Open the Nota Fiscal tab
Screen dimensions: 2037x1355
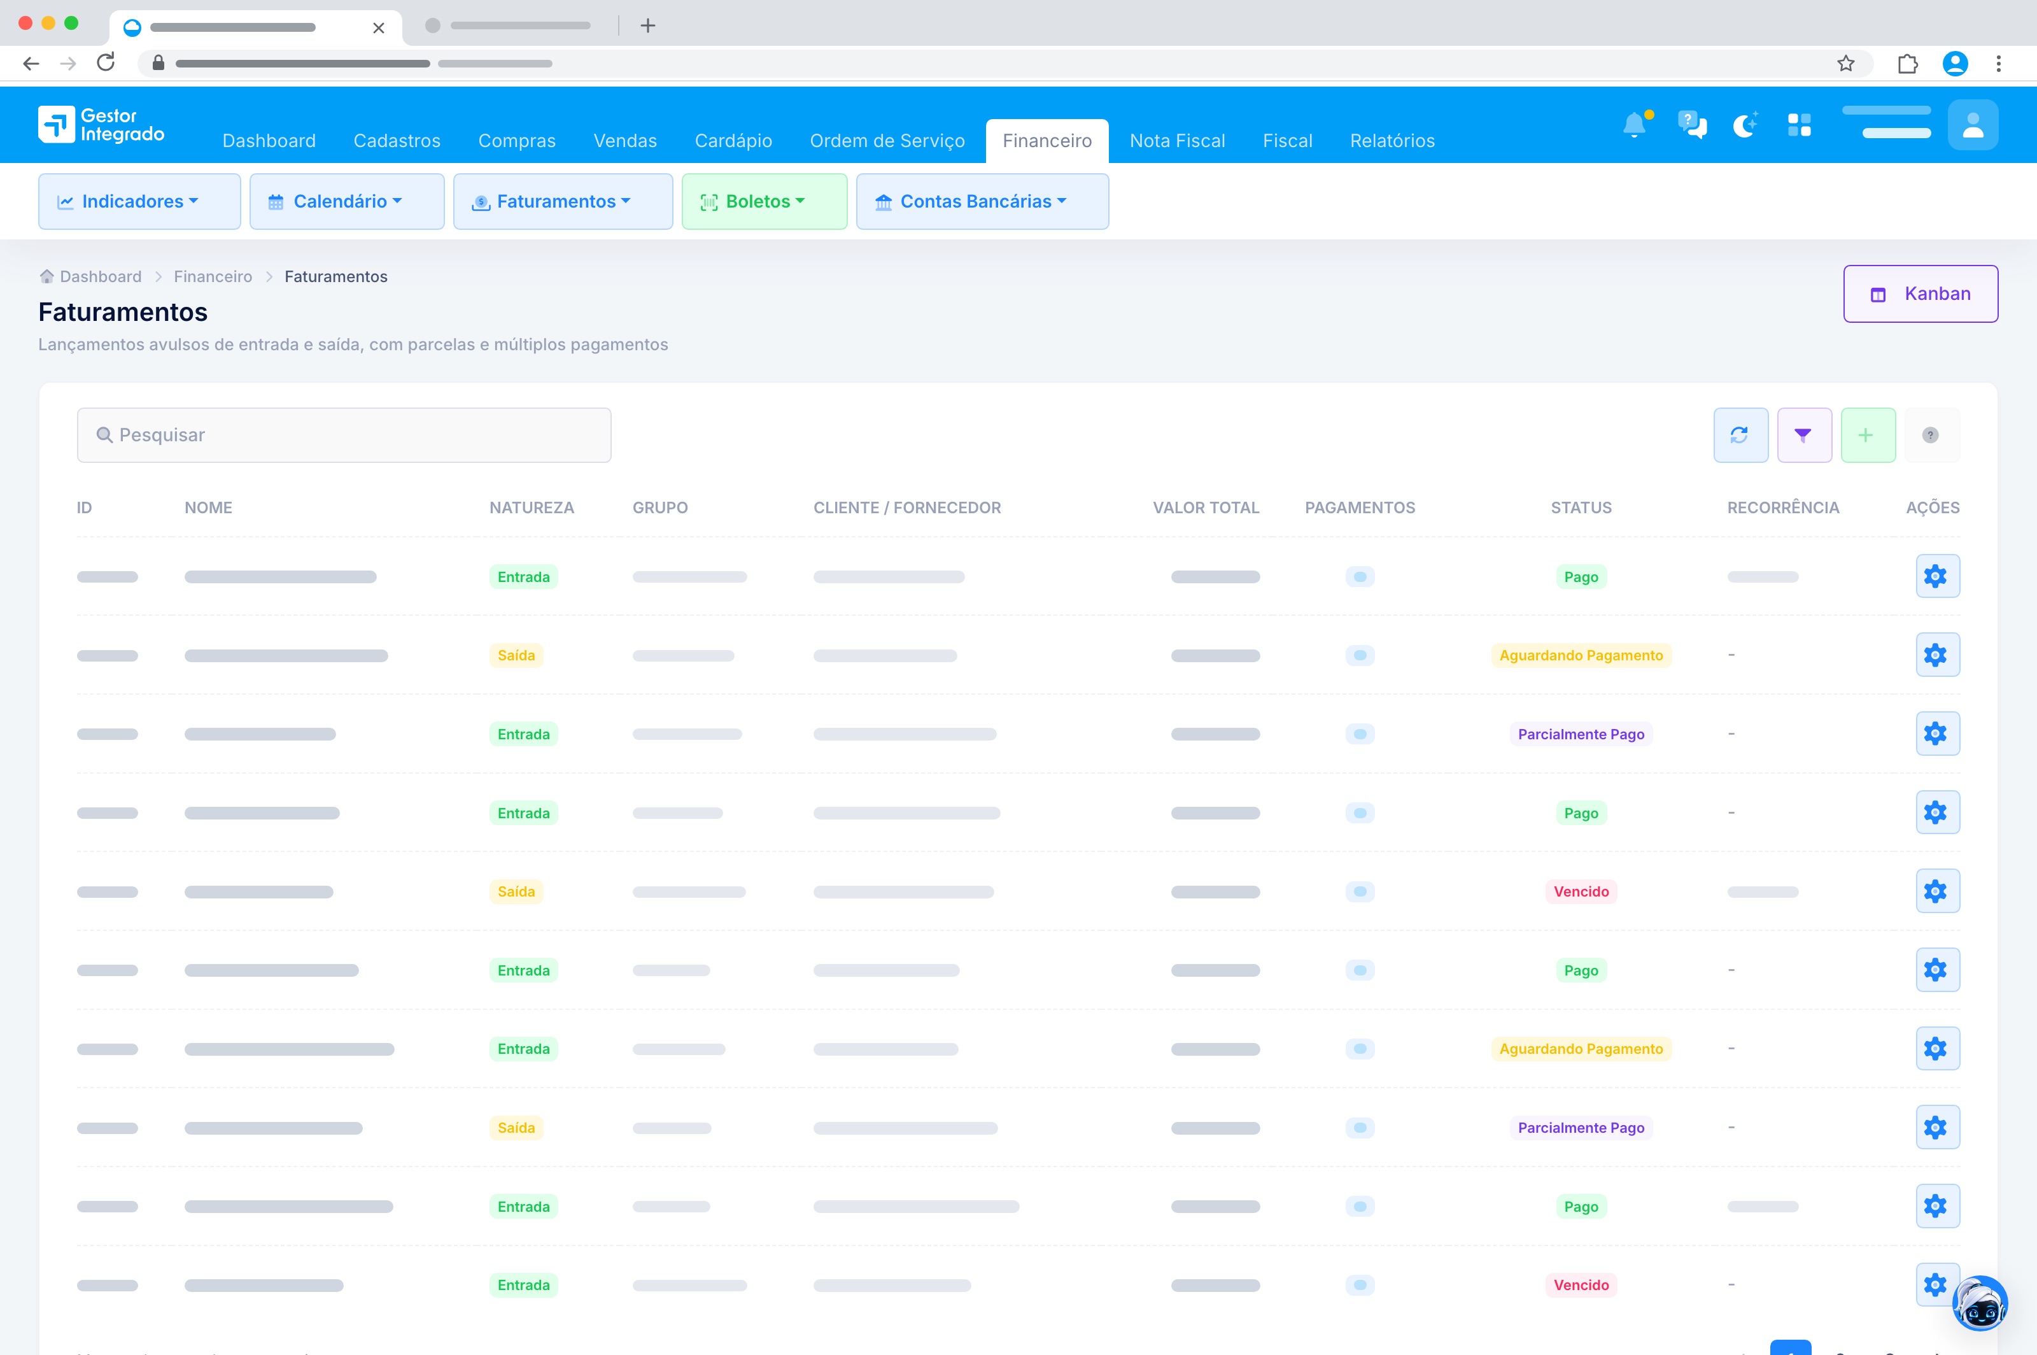pyautogui.click(x=1178, y=141)
